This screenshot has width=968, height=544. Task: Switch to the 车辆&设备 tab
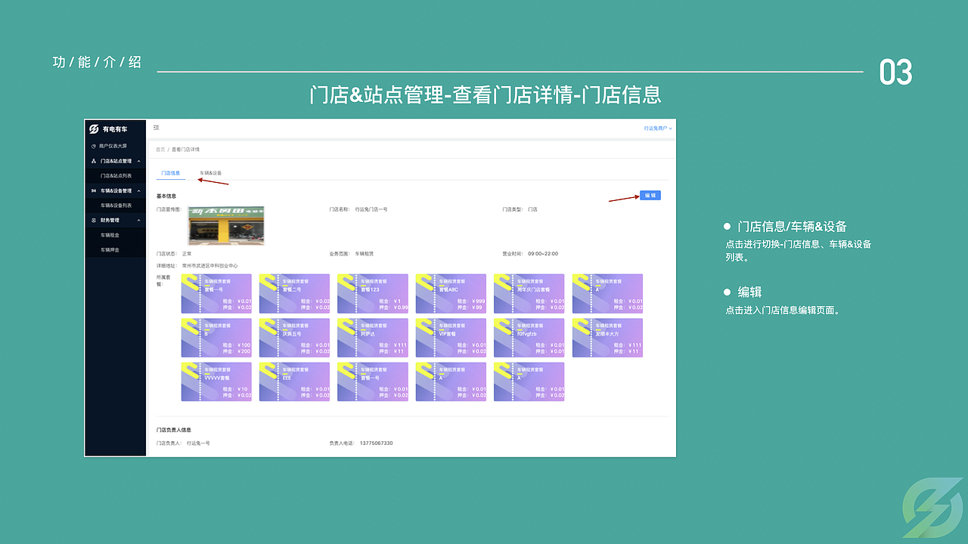(x=210, y=172)
